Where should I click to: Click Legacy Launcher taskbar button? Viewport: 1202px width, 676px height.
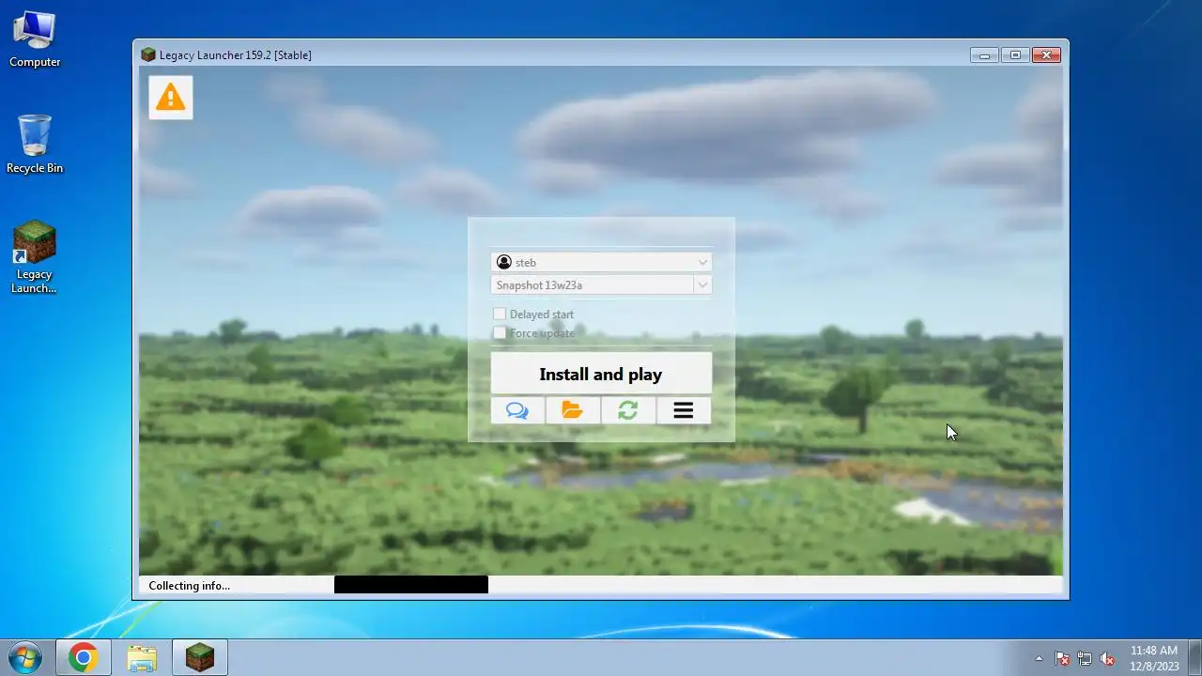point(200,658)
